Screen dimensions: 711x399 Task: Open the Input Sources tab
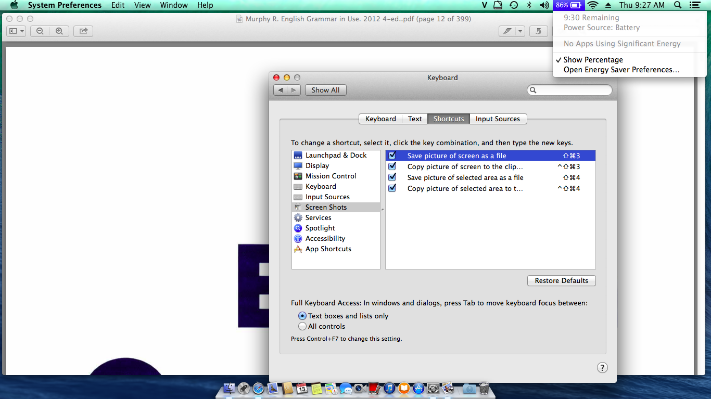(498, 119)
